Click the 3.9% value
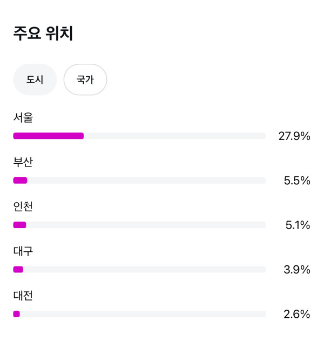 click(x=297, y=270)
